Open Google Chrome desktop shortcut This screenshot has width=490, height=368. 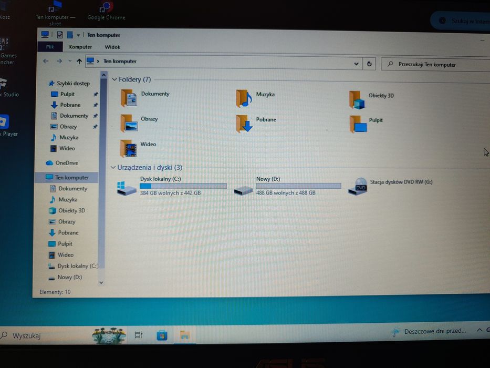click(106, 11)
